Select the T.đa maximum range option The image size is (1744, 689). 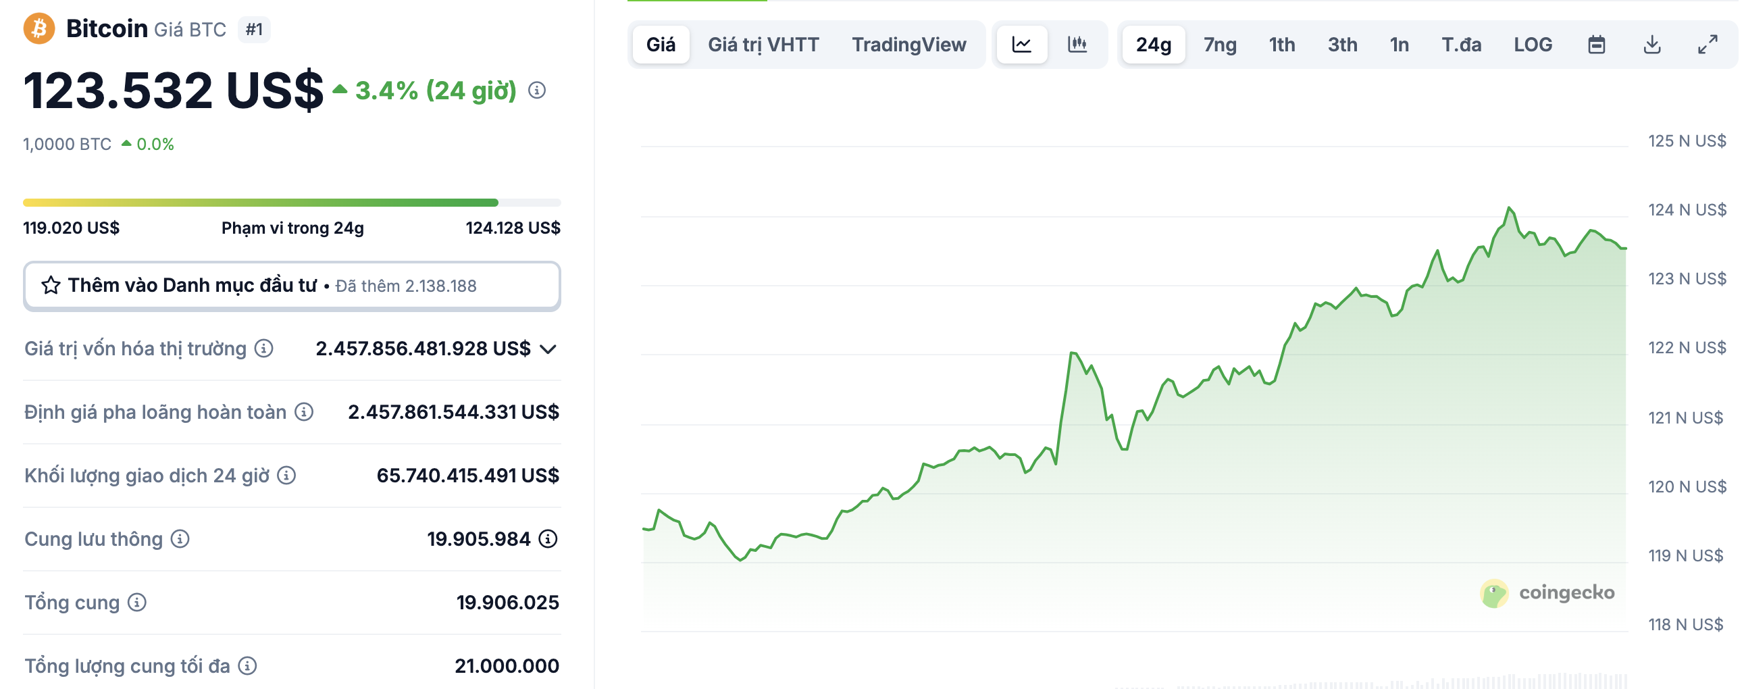point(1460,45)
